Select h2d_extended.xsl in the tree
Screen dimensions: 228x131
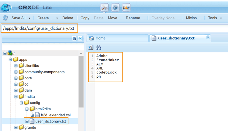pyautogui.click(x=56, y=115)
